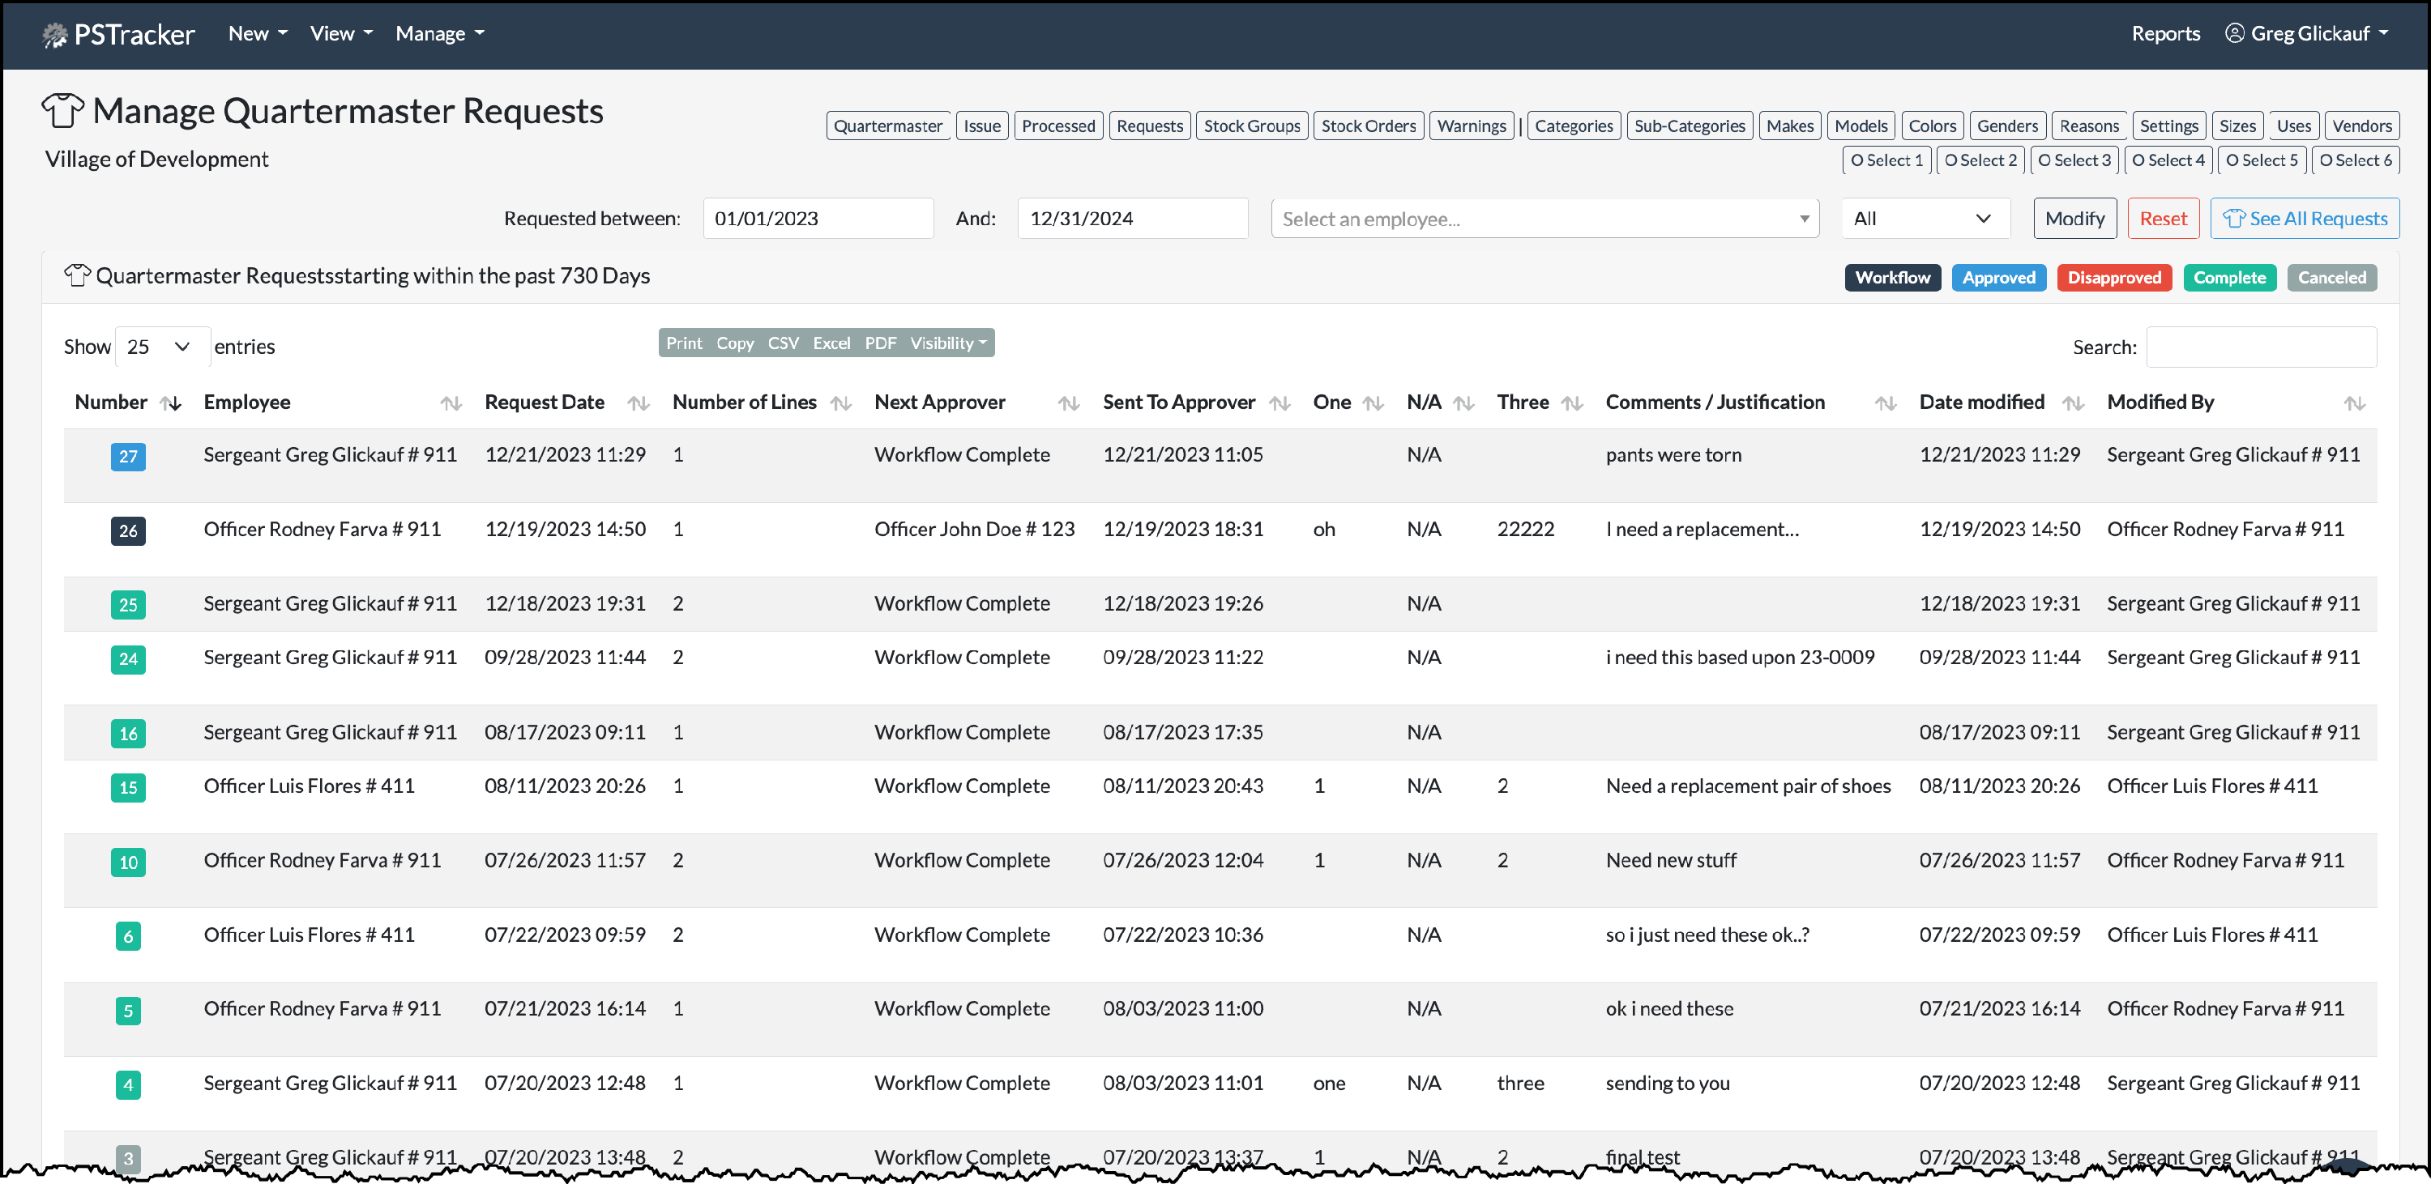Sort the Employee column using its sort arrows

click(451, 402)
